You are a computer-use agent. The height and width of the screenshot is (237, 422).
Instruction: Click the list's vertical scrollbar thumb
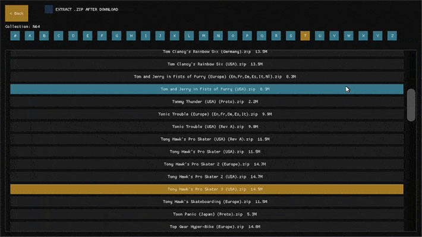click(411, 105)
